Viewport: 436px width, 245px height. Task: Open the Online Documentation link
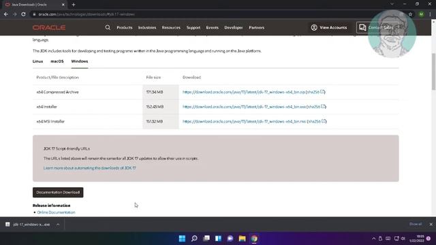(56, 212)
